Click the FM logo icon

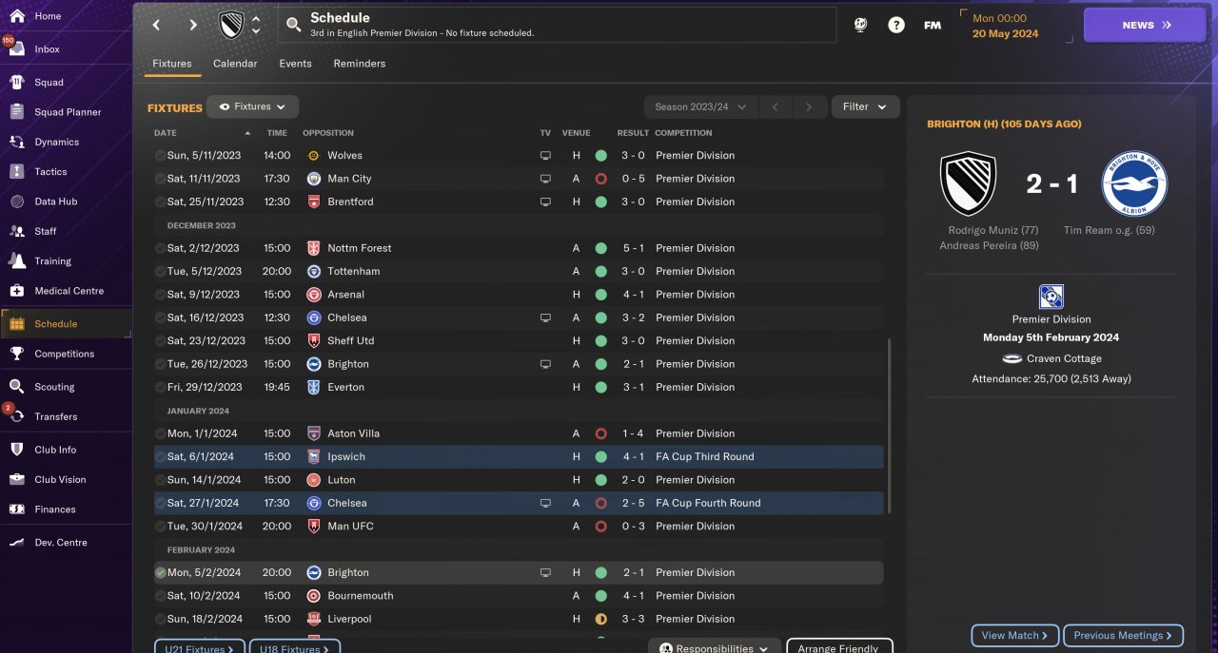(933, 26)
